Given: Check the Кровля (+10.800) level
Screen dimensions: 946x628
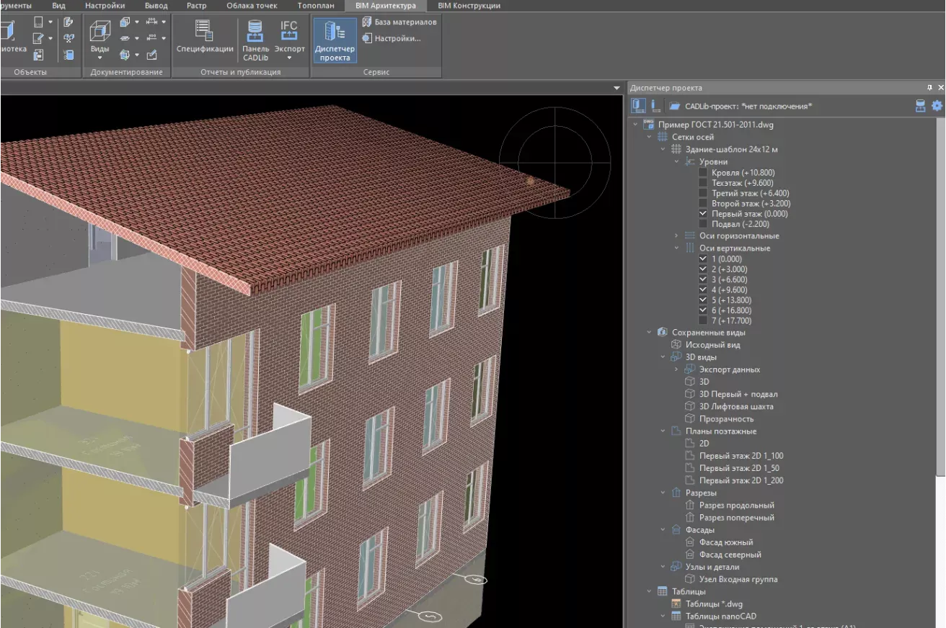Looking at the screenshot, I should point(702,172).
